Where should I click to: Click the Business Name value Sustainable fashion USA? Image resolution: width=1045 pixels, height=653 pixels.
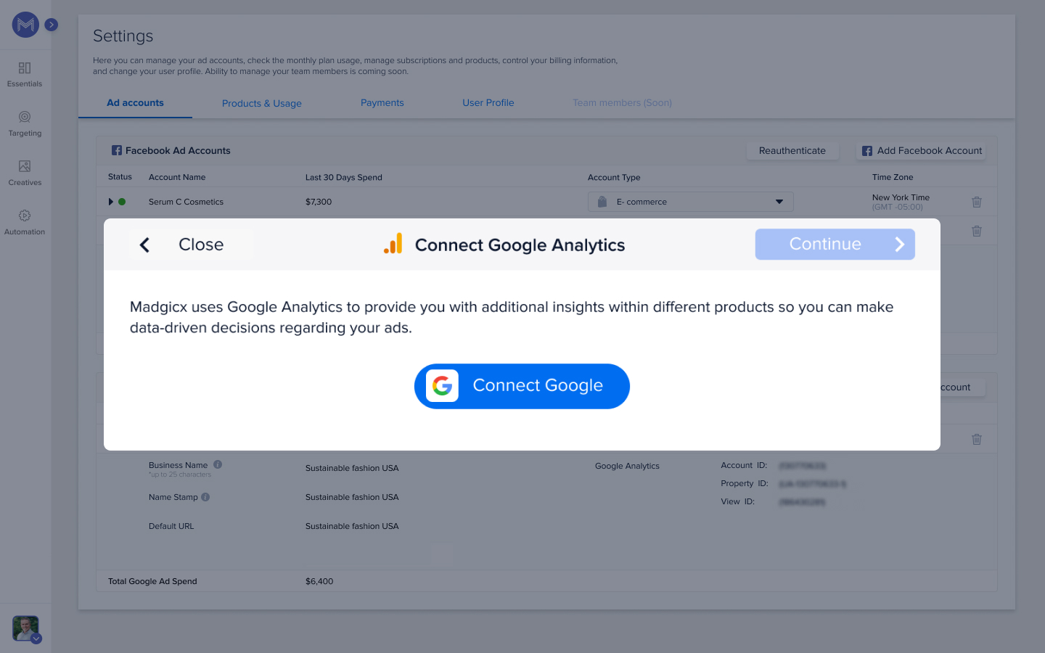(x=352, y=468)
